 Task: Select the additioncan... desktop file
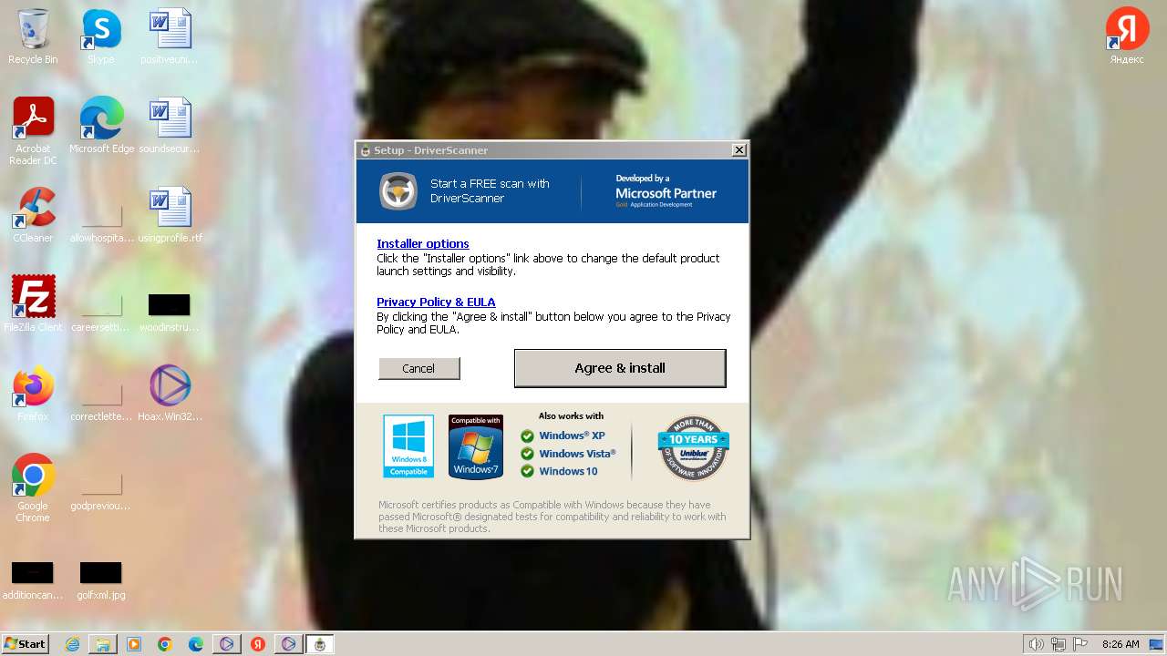[33, 581]
